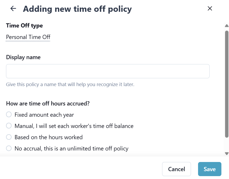
Task: Pick the 'No accrual' unlimited policy radio button
Action: [x=9, y=148]
